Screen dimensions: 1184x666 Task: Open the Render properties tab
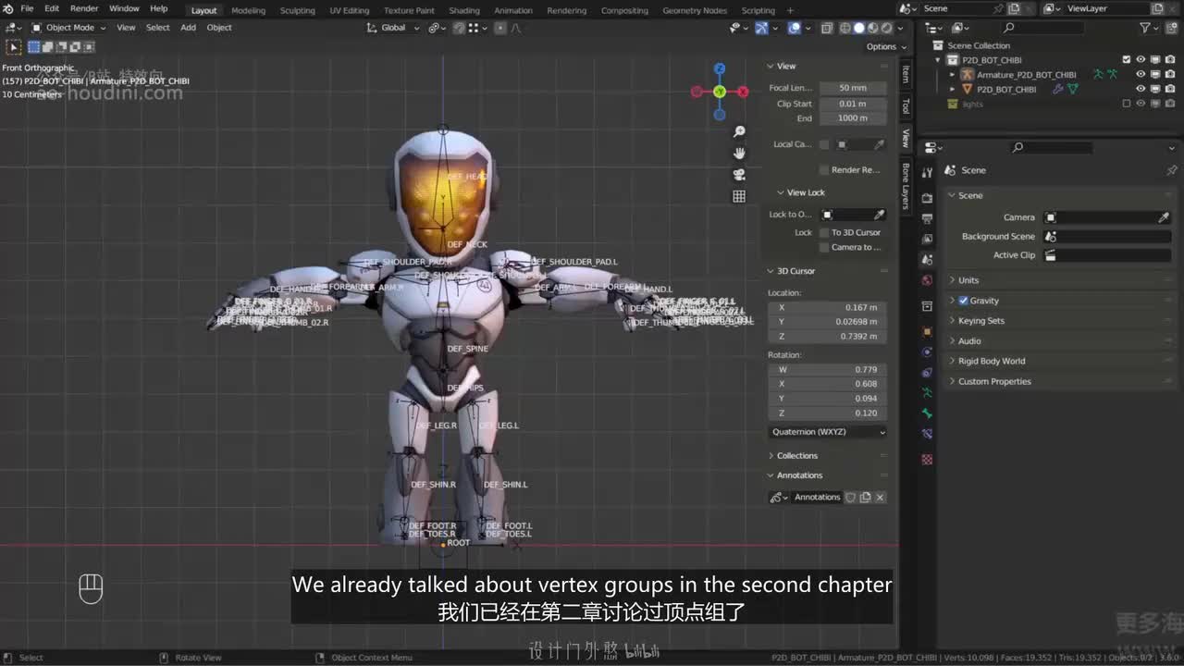[927, 198]
